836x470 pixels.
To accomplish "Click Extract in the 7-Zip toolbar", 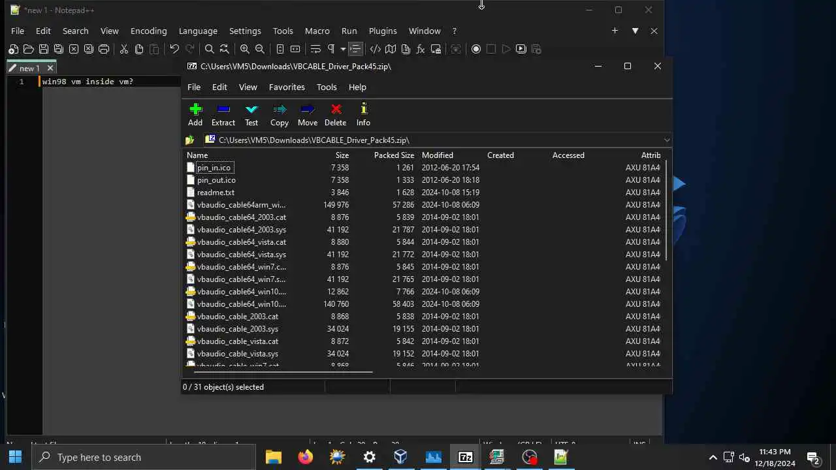I will [223, 114].
